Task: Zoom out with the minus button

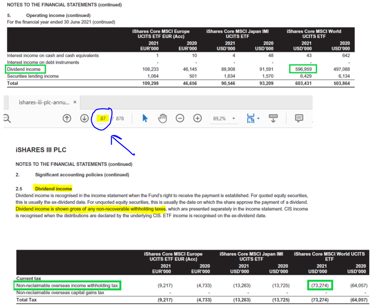Action: [180, 118]
